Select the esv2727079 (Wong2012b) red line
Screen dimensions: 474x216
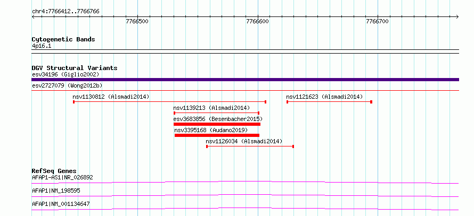click(245, 90)
